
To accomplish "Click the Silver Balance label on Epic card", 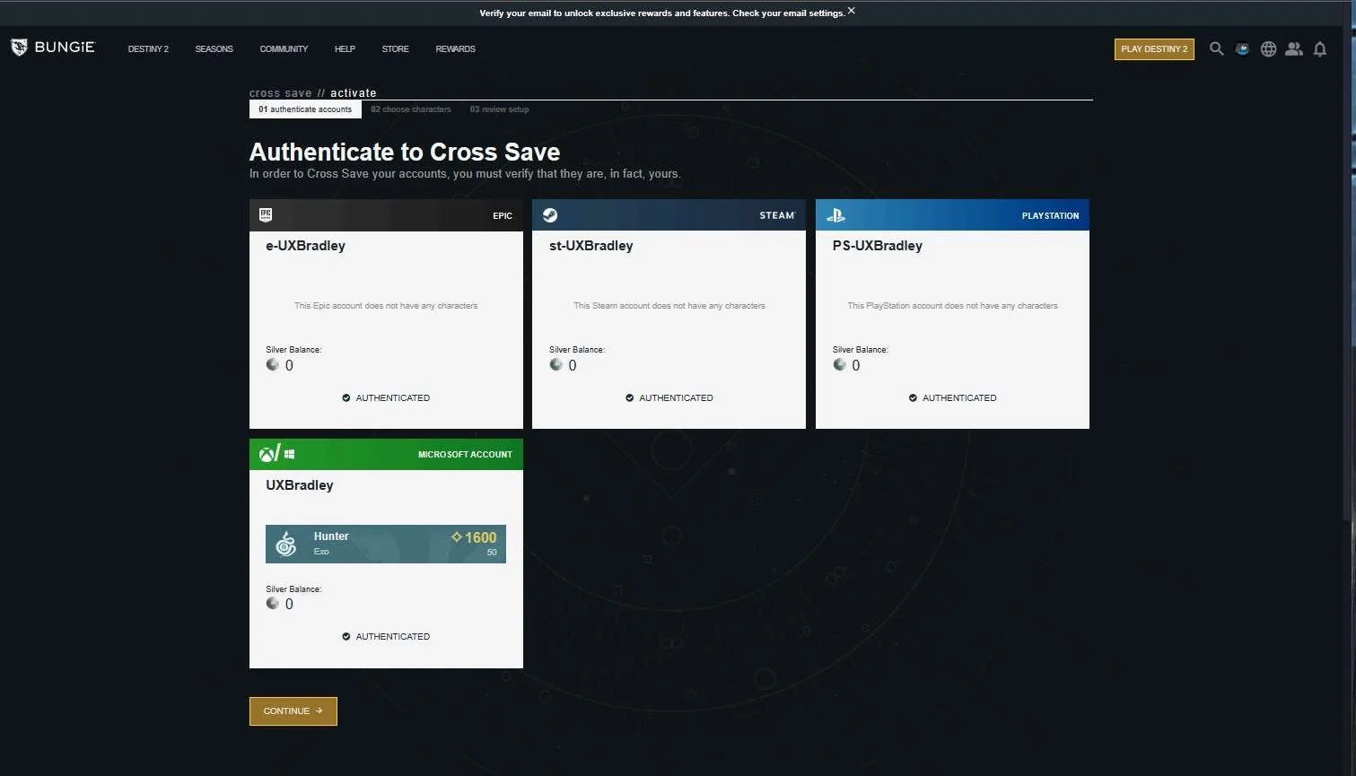I will (293, 350).
